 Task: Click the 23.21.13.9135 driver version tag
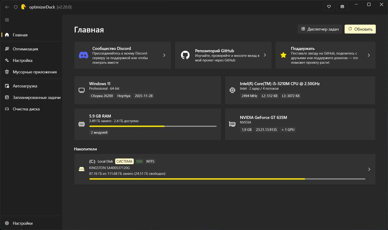click(x=266, y=129)
